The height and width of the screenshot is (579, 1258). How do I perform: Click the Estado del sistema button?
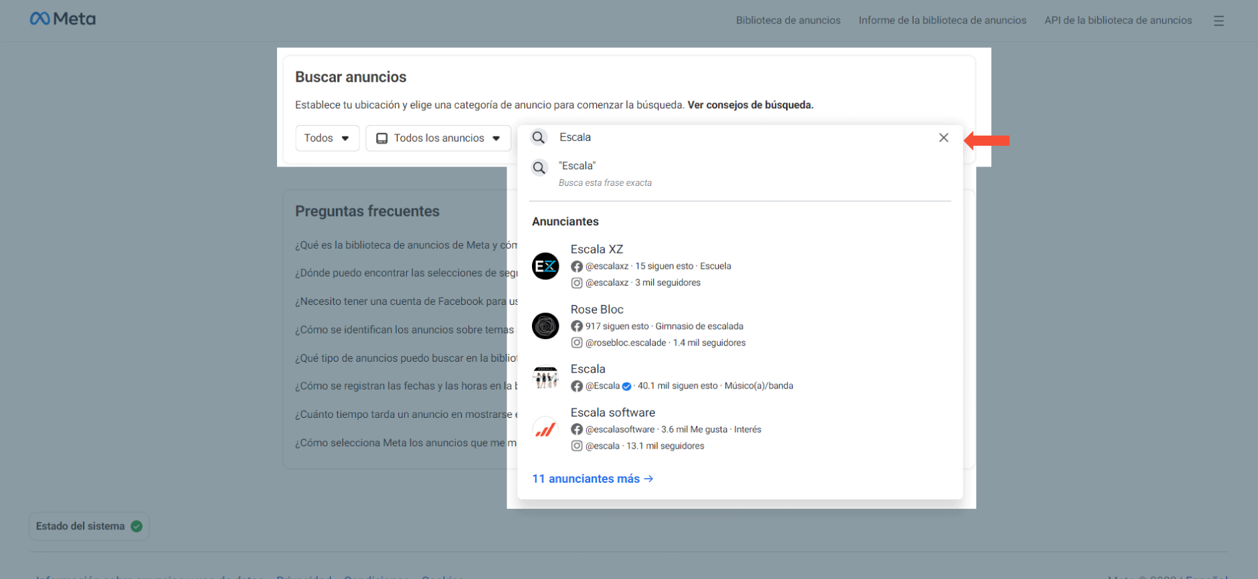click(89, 526)
